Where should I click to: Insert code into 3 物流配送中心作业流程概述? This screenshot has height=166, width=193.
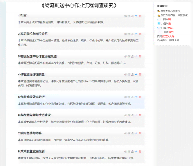pyautogui.click(x=125, y=56)
